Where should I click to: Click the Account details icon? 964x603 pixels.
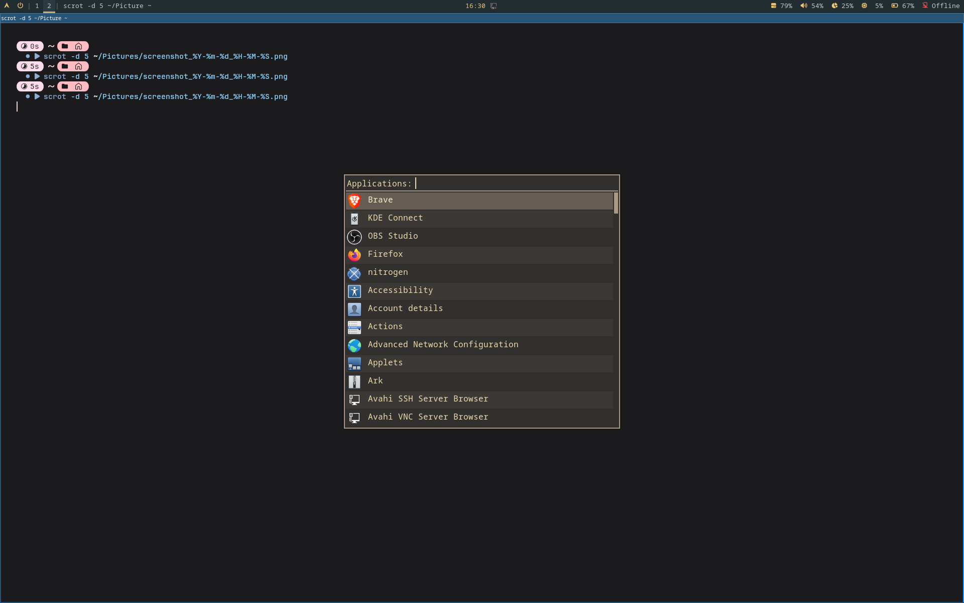[x=354, y=309]
